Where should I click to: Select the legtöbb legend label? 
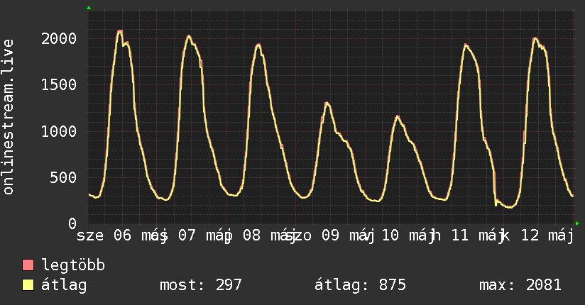tap(73, 265)
